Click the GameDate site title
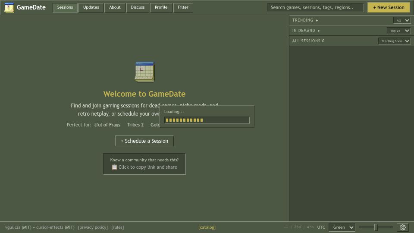Screen dimensions: 414x233 [x=31, y=7]
